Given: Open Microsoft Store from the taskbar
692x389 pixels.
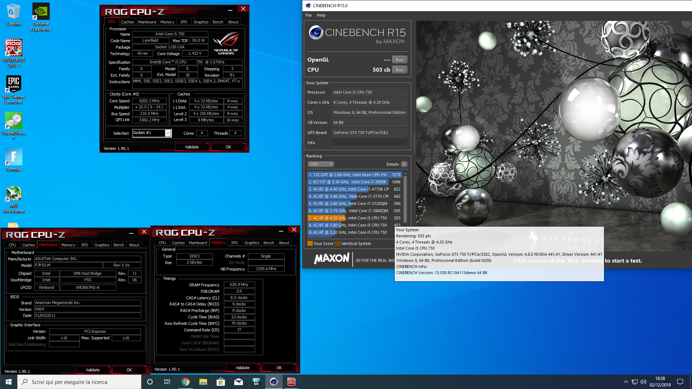Looking at the screenshot, I should coord(221,382).
